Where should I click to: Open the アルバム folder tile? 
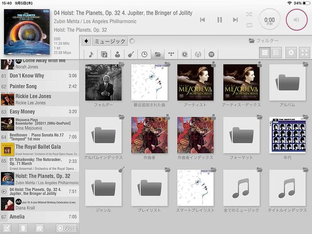pos(287,82)
